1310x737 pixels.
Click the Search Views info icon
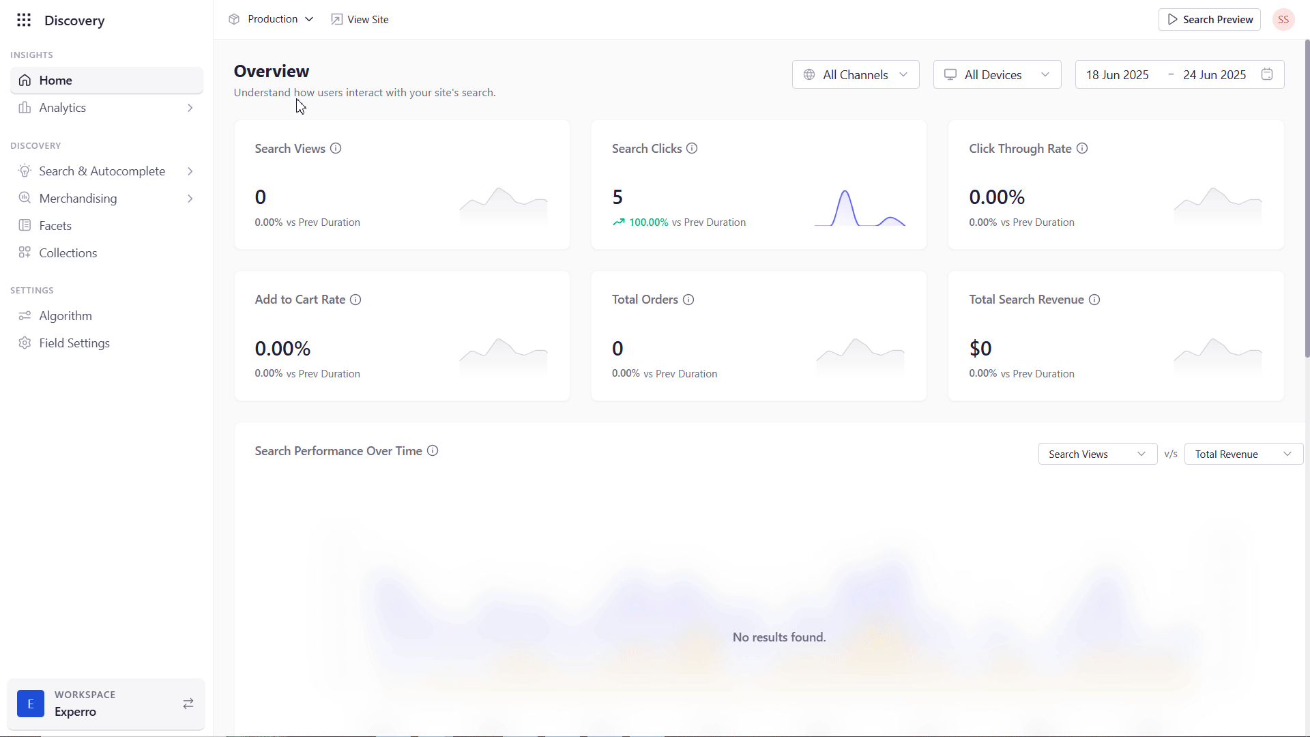coord(336,149)
